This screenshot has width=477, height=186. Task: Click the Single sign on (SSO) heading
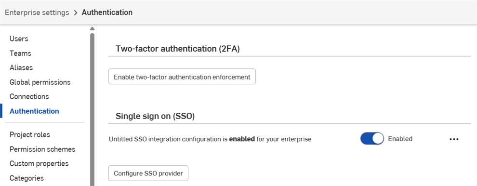pyautogui.click(x=155, y=116)
